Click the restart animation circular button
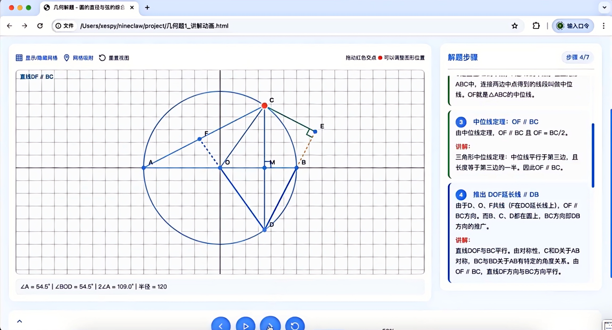The image size is (612, 330). 295,325
